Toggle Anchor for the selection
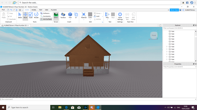The width and height of the screenshot is (197, 110). tap(97, 19)
